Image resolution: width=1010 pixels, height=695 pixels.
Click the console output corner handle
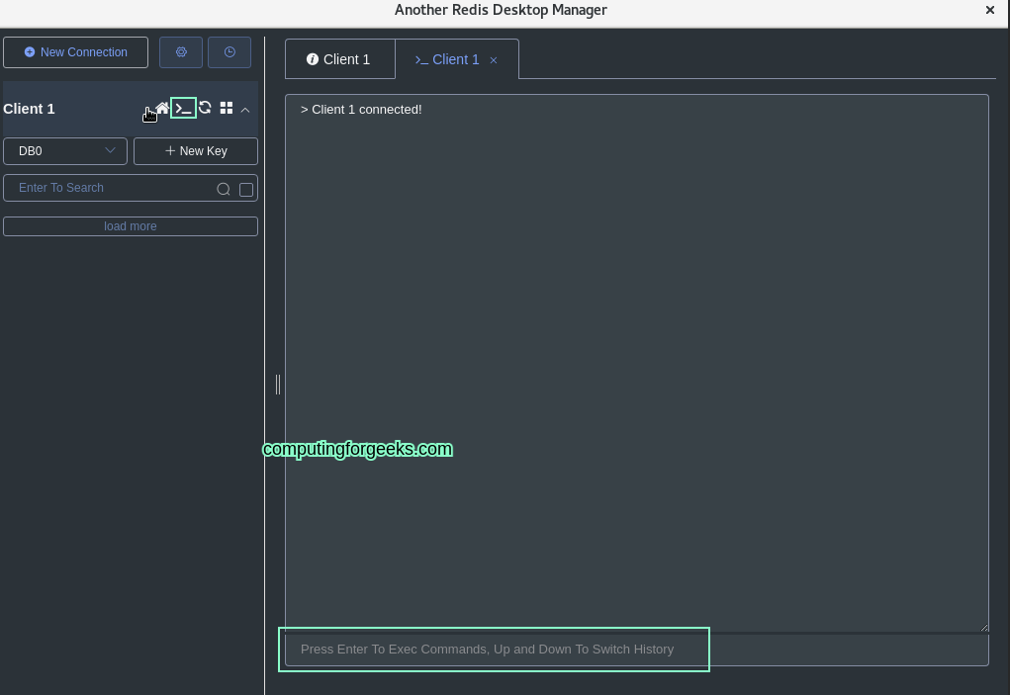[983, 628]
